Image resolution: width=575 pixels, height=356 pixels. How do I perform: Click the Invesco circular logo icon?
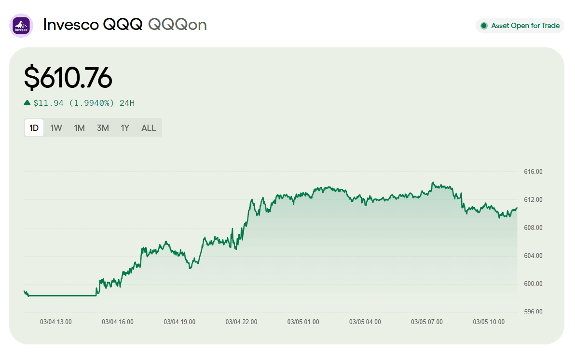21,25
